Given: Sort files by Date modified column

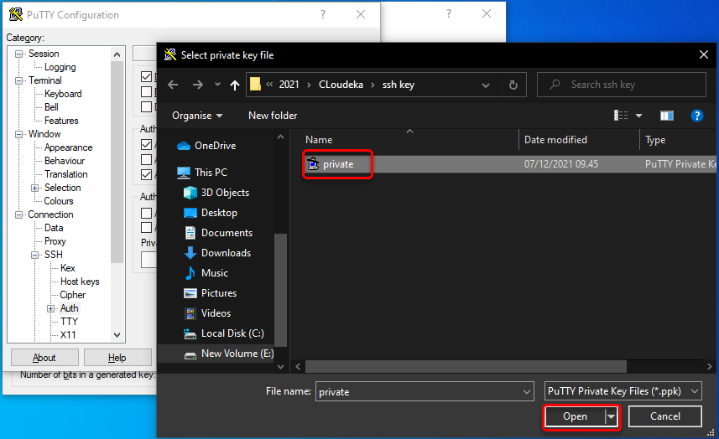Looking at the screenshot, I should pos(555,140).
